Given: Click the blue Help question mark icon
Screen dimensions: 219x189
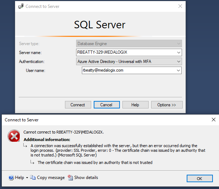Looking at the screenshot, I should [11, 178].
